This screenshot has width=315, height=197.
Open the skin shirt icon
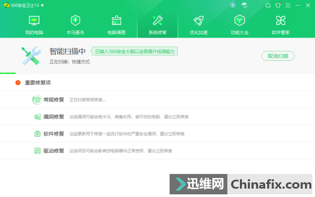coord(278,5)
